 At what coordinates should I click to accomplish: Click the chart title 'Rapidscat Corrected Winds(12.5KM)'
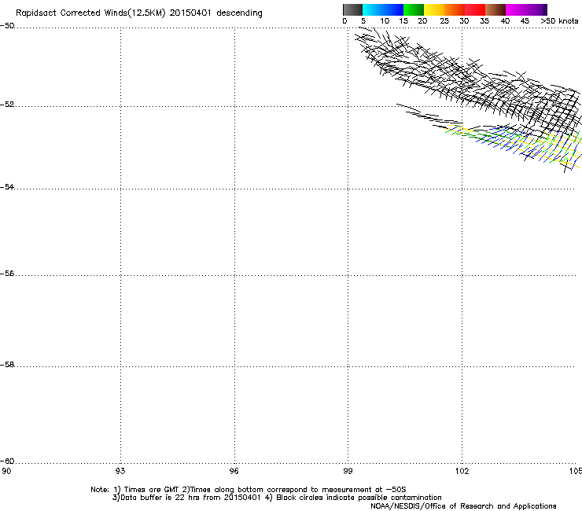90,13
